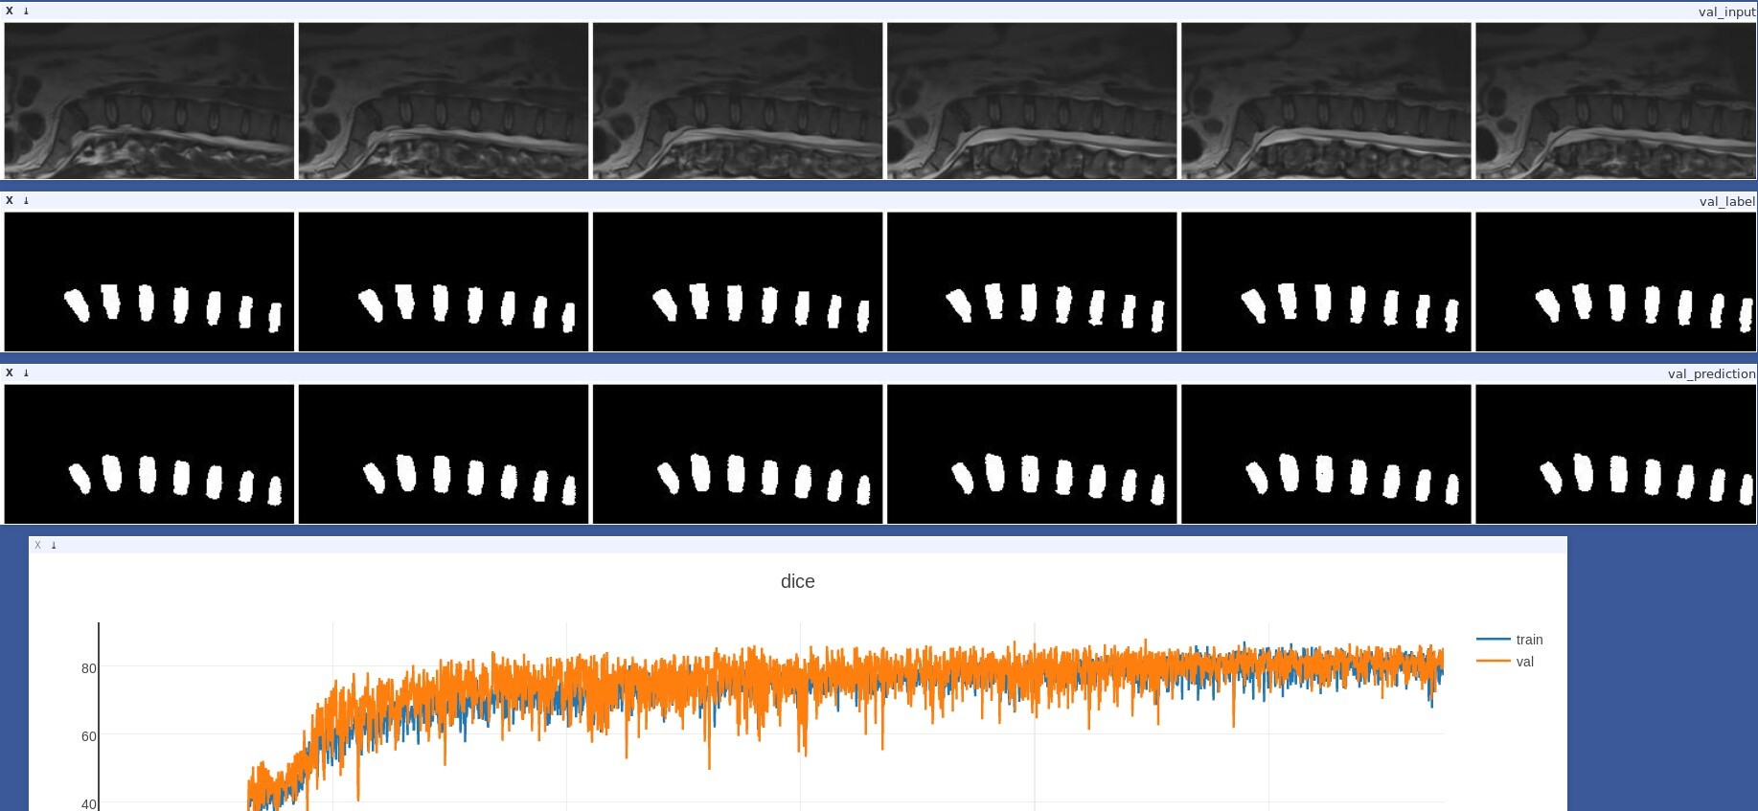This screenshot has height=811, width=1758.
Task: Select the third mask in val_label
Action: [738, 282]
